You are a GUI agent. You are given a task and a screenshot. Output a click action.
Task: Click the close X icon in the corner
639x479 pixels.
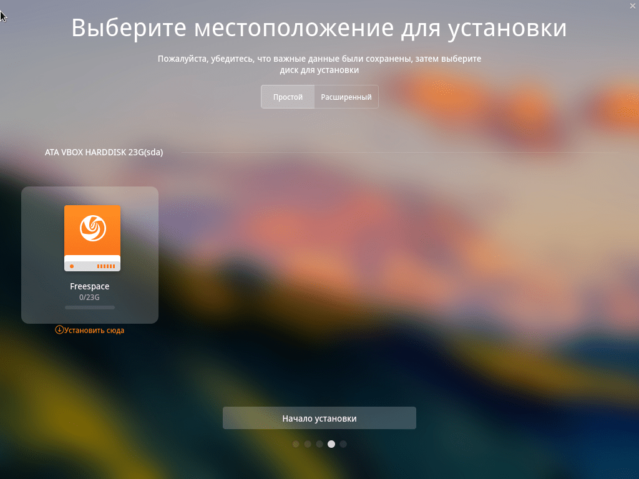point(632,6)
